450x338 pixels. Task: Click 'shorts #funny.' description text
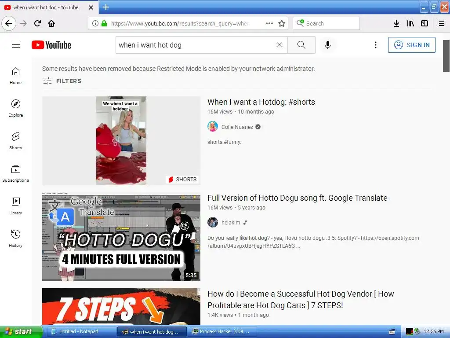pyautogui.click(x=224, y=142)
